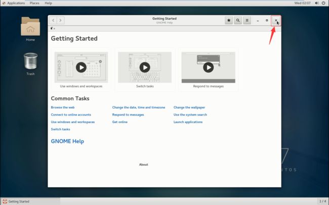
Task: Open the GNOME Help heading link
Action: (67, 141)
